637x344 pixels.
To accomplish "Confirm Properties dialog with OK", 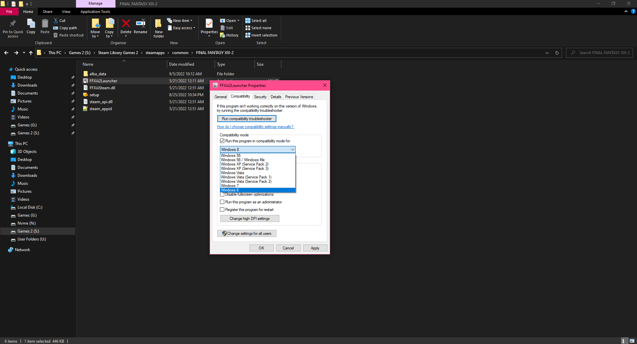I will tap(261, 248).
